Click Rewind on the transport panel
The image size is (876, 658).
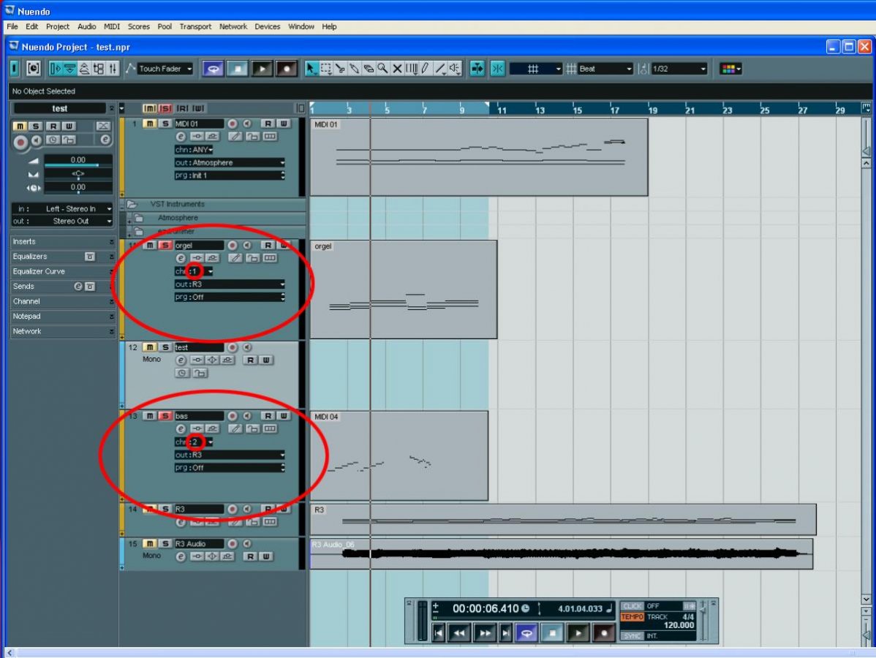coord(458,633)
